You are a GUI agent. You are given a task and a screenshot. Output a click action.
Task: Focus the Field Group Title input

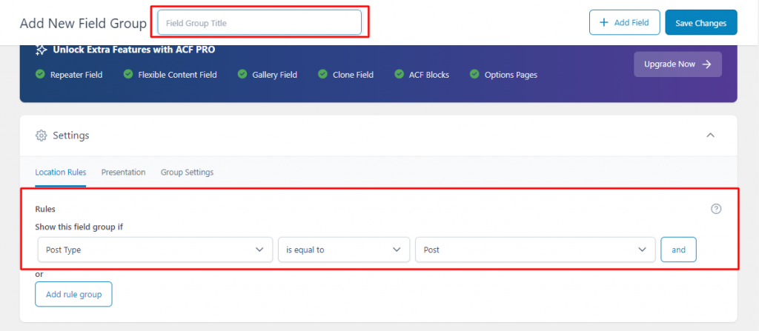(x=259, y=23)
